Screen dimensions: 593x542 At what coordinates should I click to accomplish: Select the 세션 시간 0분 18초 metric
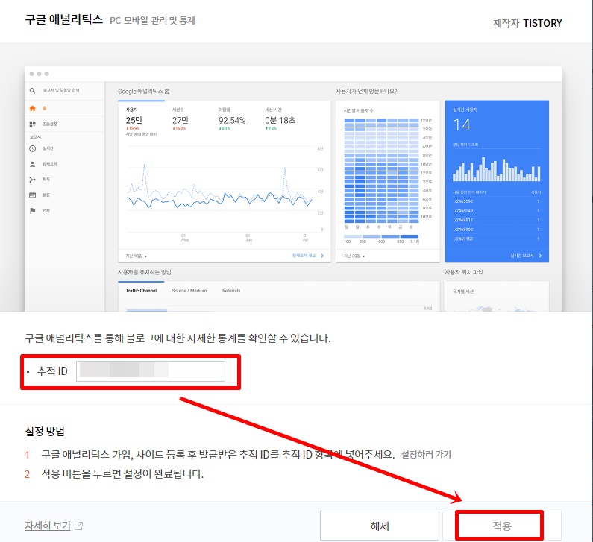(280, 120)
